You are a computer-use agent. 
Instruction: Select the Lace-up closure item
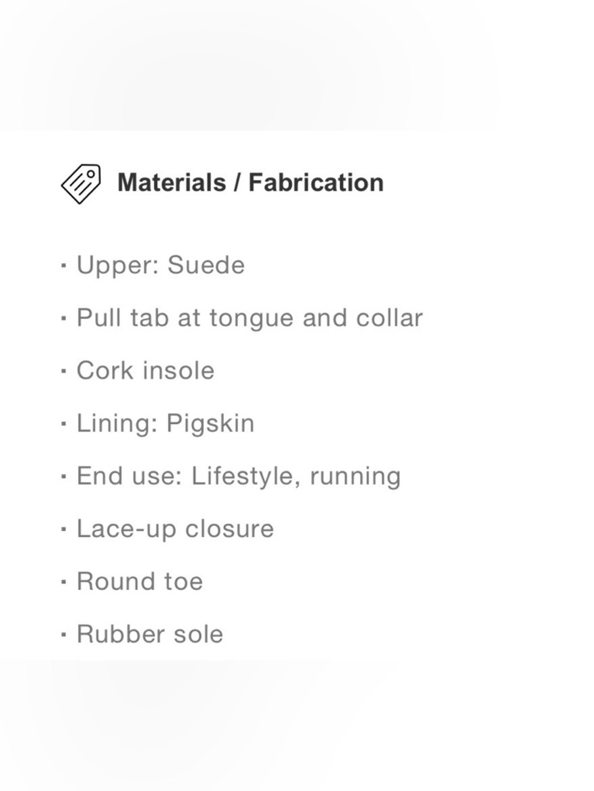click(x=175, y=529)
